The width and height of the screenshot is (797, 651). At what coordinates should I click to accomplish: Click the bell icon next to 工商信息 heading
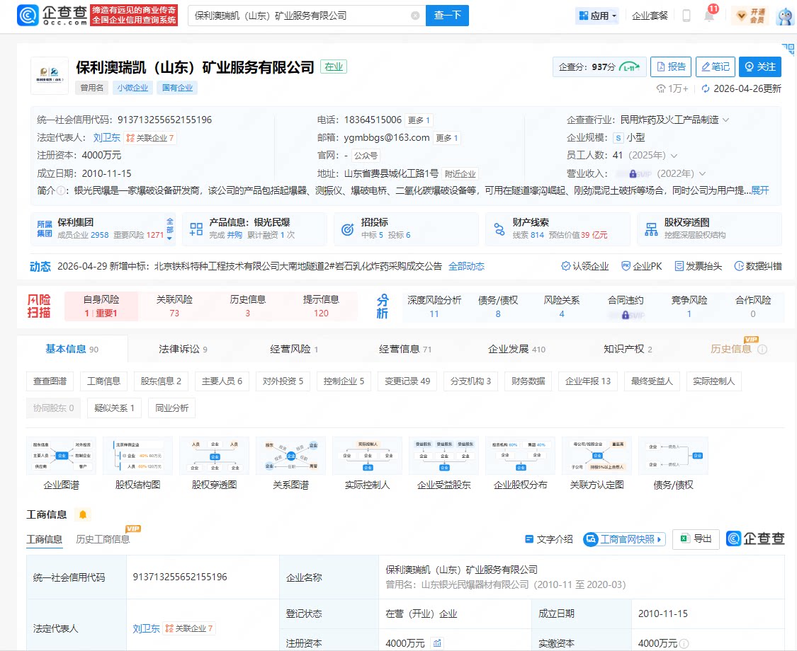(83, 515)
